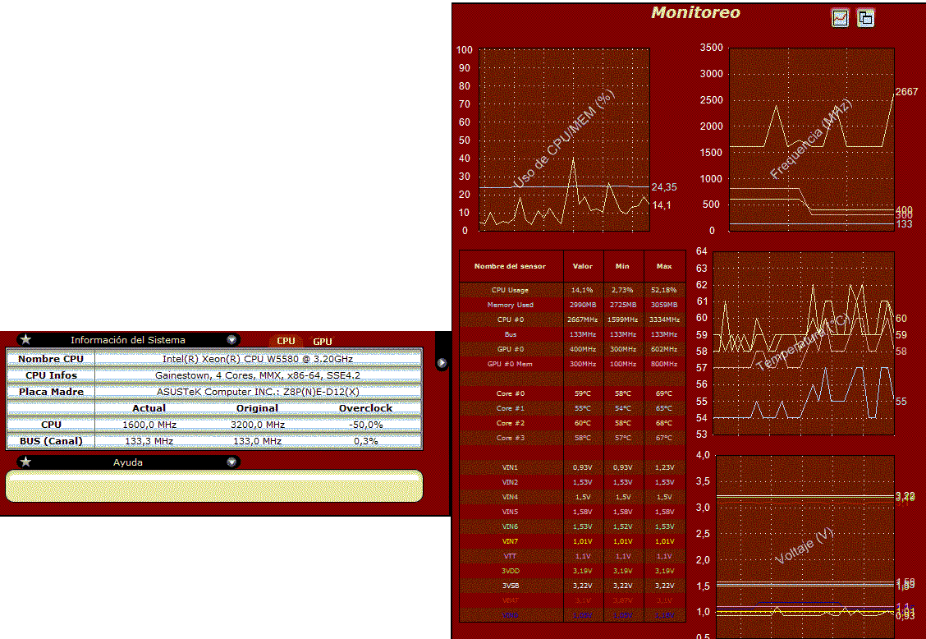Image resolution: width=926 pixels, height=639 pixels.
Task: Click the 'Actual' column heading
Action: pos(149,408)
